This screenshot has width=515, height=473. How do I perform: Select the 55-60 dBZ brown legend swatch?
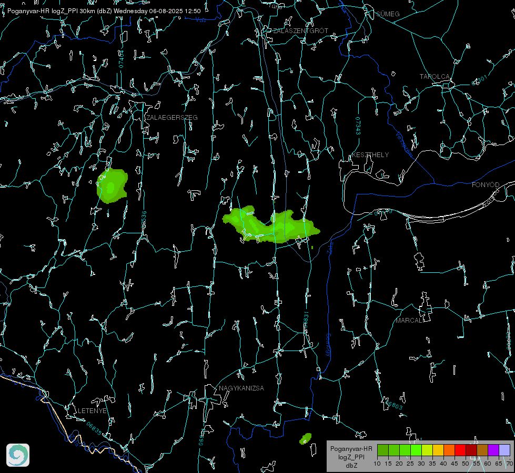pyautogui.click(x=482, y=450)
